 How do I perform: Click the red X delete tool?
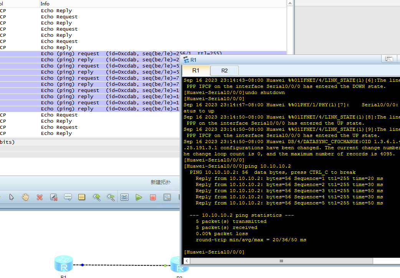(x=40, y=197)
